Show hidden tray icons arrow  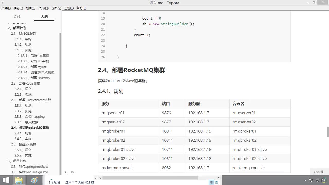305,180
